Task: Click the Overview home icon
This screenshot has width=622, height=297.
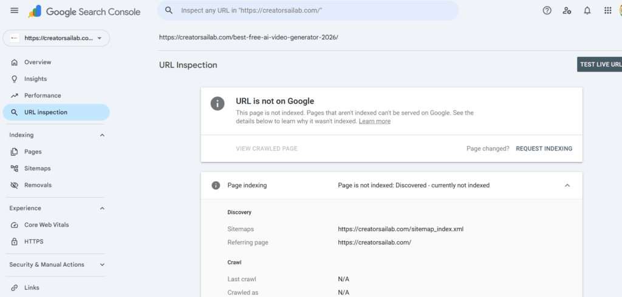Action: (15, 62)
